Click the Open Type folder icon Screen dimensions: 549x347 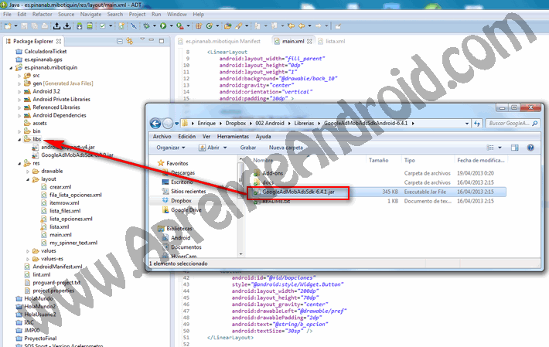[228, 26]
